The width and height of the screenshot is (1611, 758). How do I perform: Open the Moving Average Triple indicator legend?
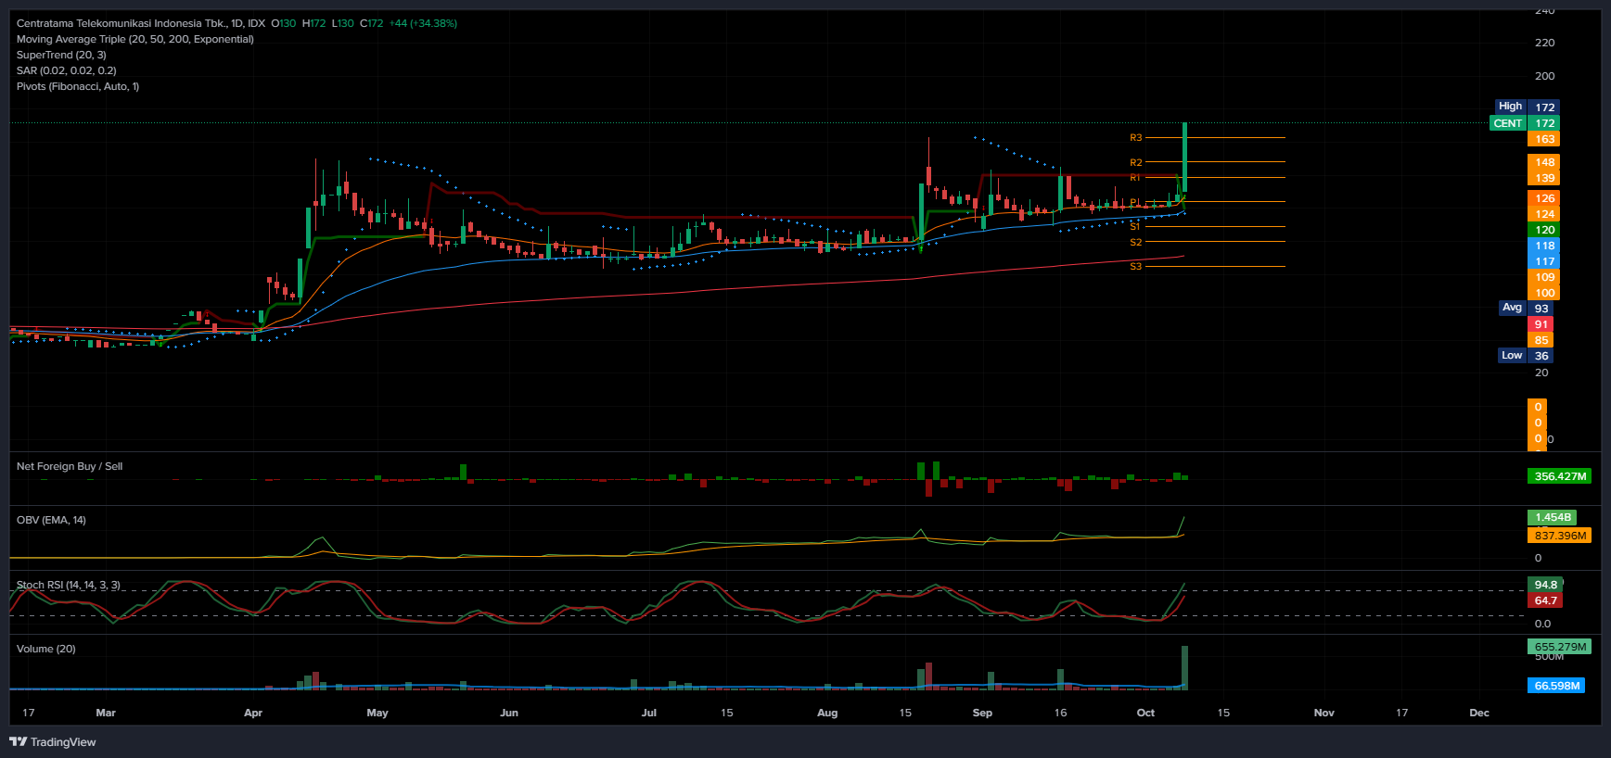(x=134, y=39)
